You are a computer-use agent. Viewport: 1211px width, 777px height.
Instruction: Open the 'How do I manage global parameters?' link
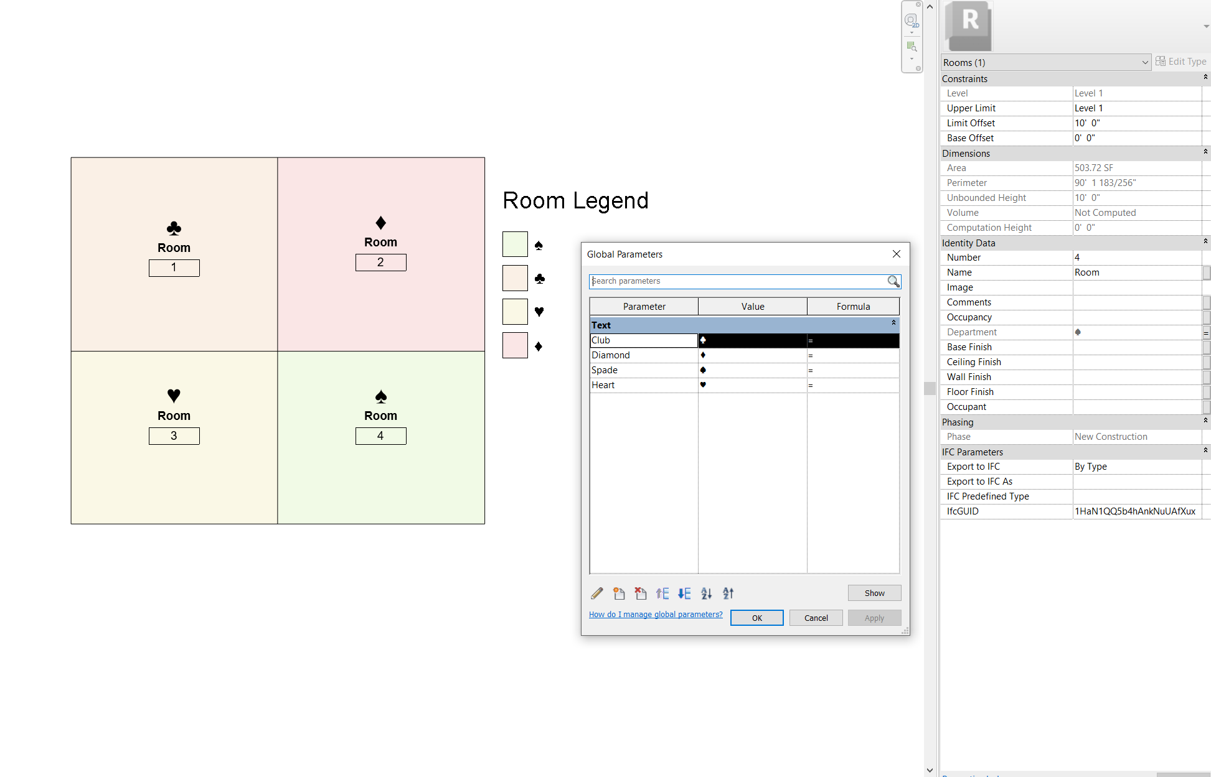click(655, 614)
